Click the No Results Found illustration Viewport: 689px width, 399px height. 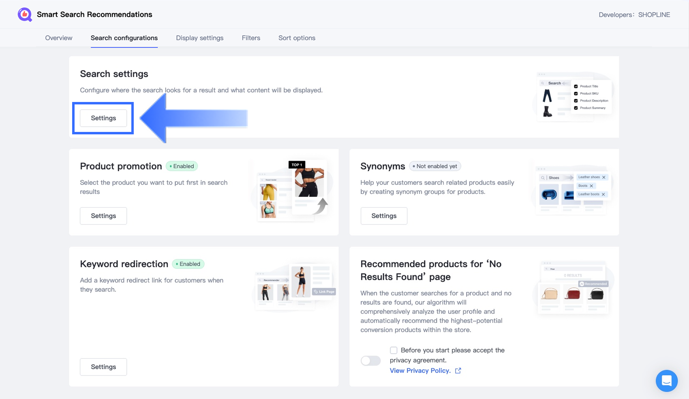(x=573, y=288)
